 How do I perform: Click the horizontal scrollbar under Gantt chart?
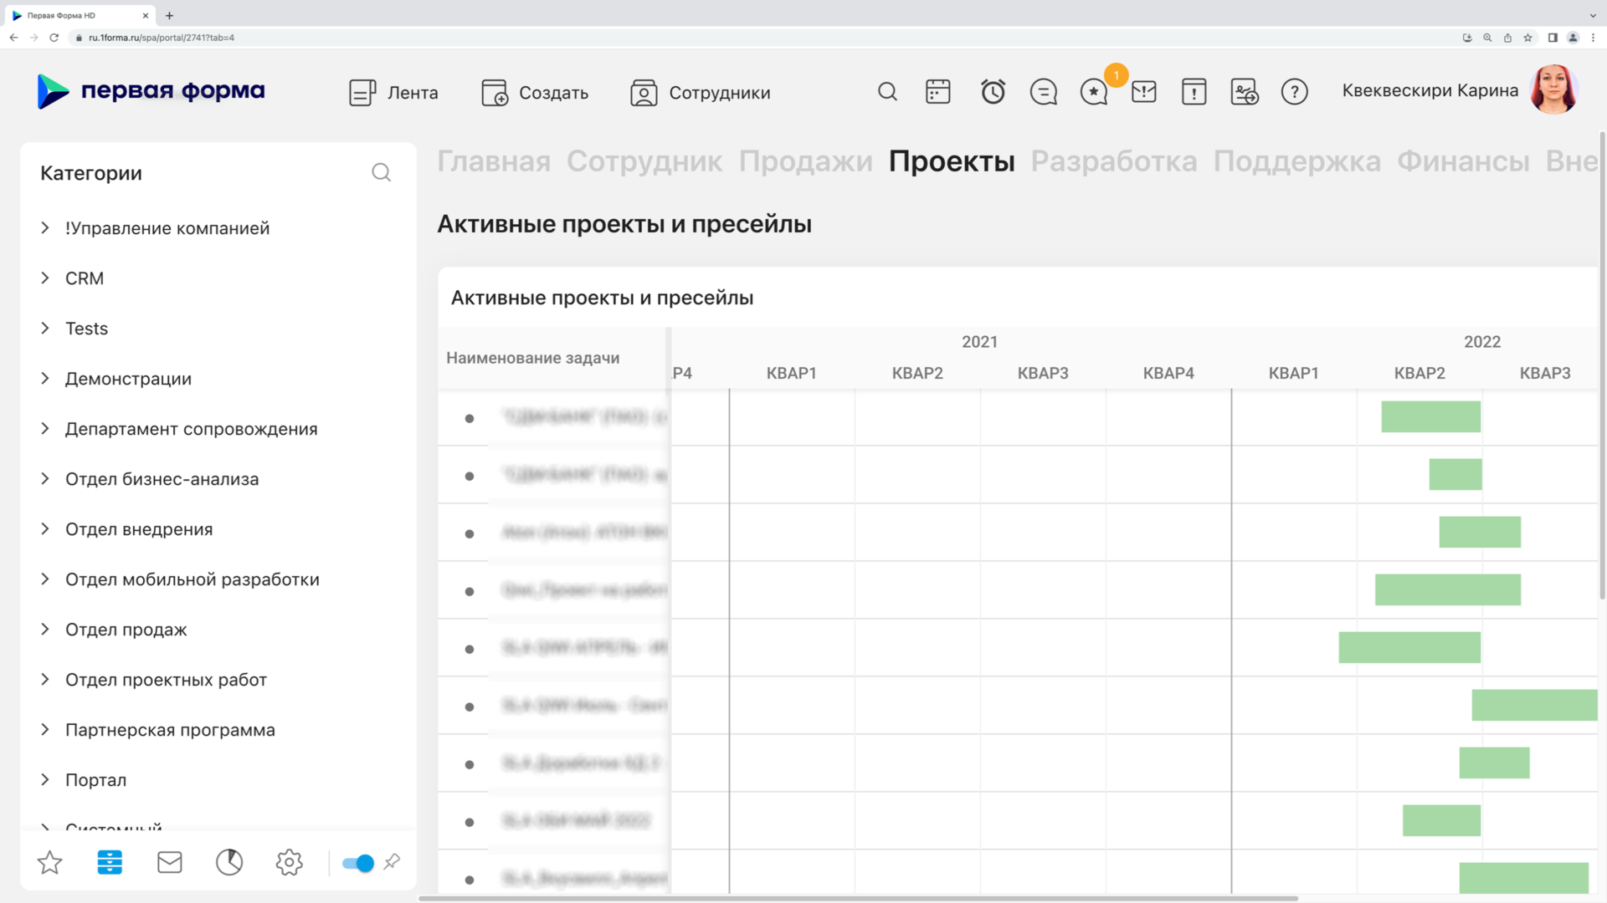[x=858, y=898]
